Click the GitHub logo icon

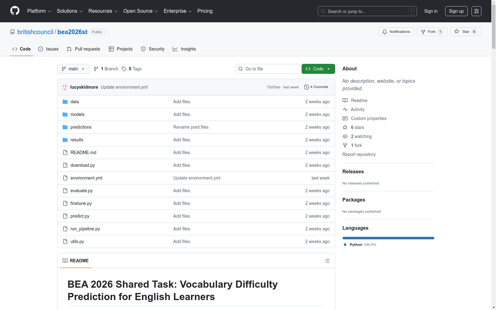[15, 11]
